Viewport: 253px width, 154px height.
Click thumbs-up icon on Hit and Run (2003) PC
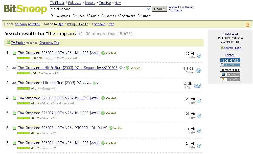(94, 83)
